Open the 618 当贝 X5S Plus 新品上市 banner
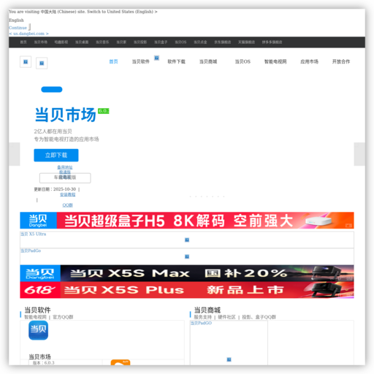374x374 pixels. [x=187, y=290]
